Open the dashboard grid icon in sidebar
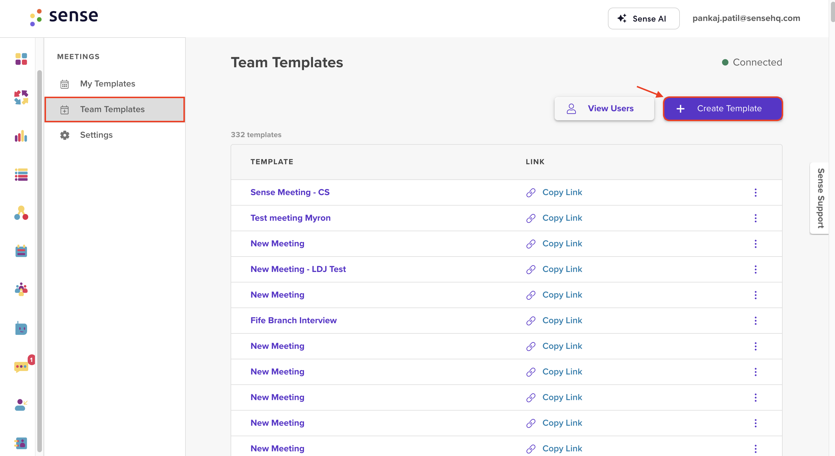 tap(21, 59)
